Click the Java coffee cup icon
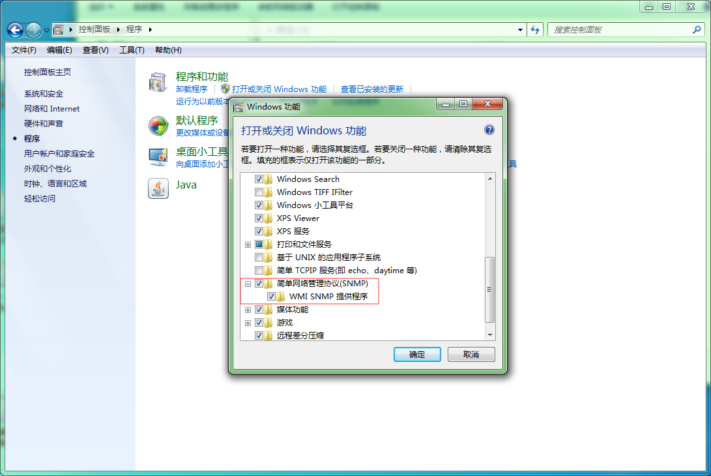 pos(158,188)
